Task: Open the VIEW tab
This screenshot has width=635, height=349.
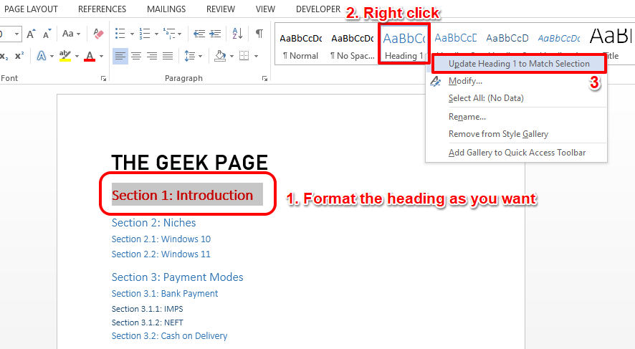Action: point(265,9)
